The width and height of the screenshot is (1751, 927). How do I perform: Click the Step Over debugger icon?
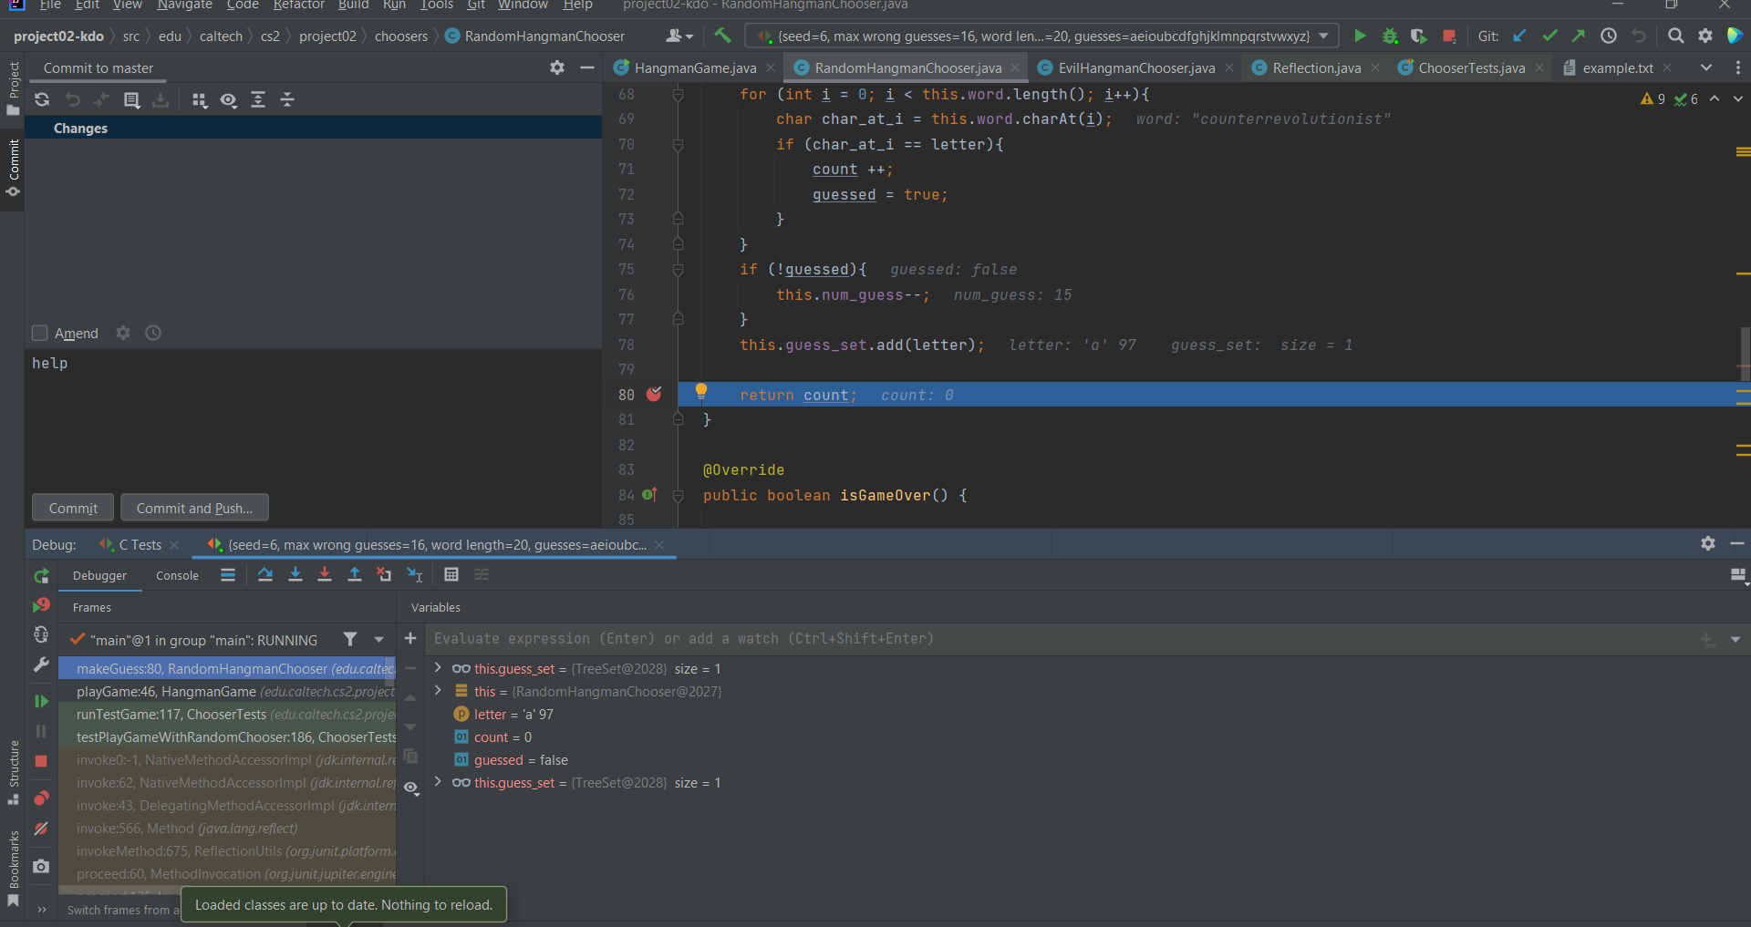(x=265, y=574)
